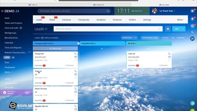
Task: Open the ADD button dropdown arrow
Action: pyautogui.click(x=183, y=29)
